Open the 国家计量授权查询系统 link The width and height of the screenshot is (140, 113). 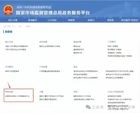click(48, 99)
